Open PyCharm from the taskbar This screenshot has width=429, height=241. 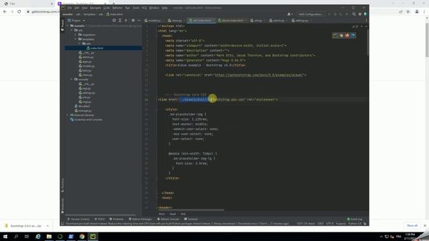point(93,236)
